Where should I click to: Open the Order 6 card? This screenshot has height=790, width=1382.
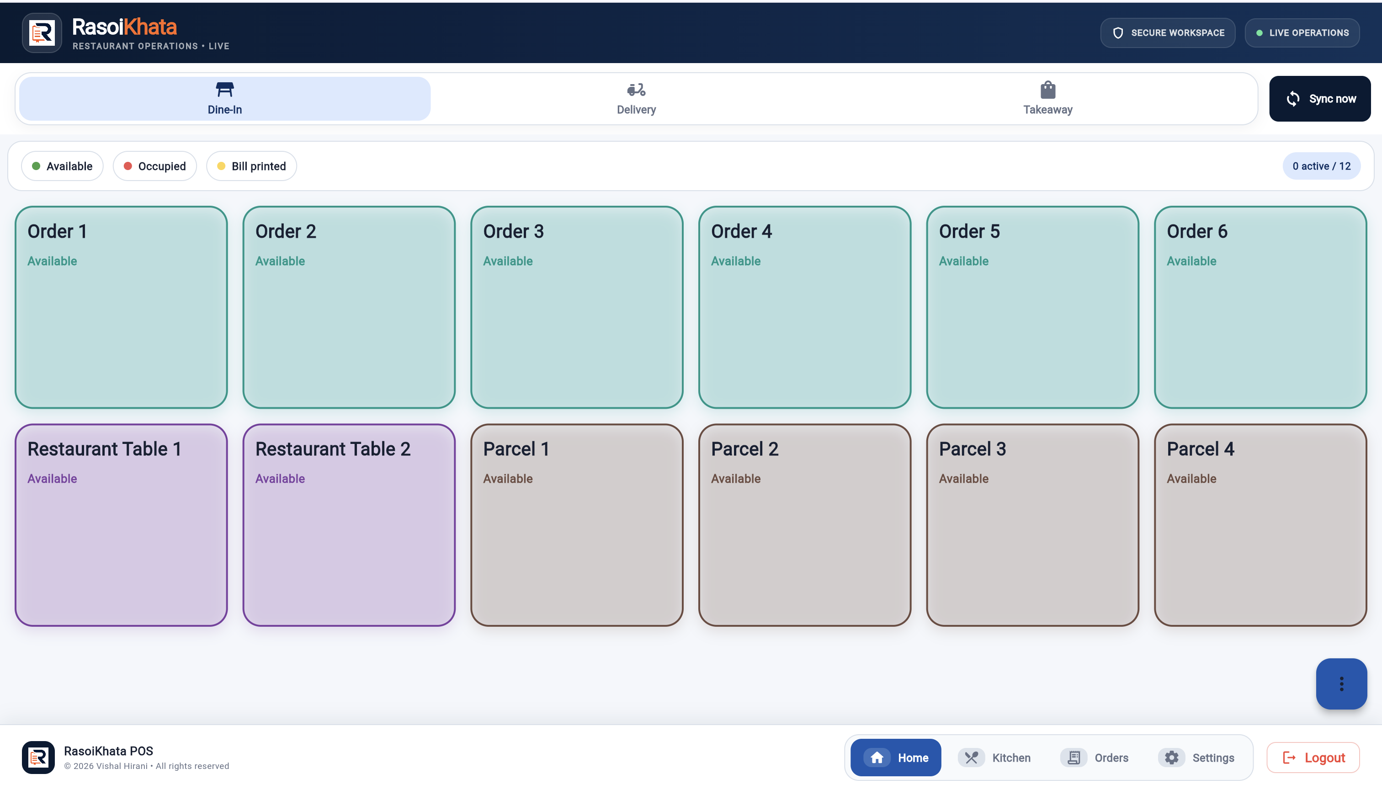coord(1260,307)
